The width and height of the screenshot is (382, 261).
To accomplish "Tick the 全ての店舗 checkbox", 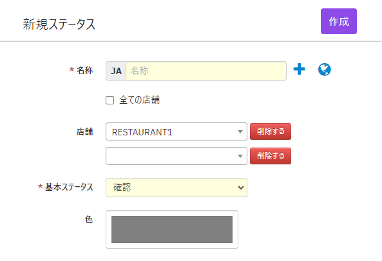I will (x=110, y=100).
